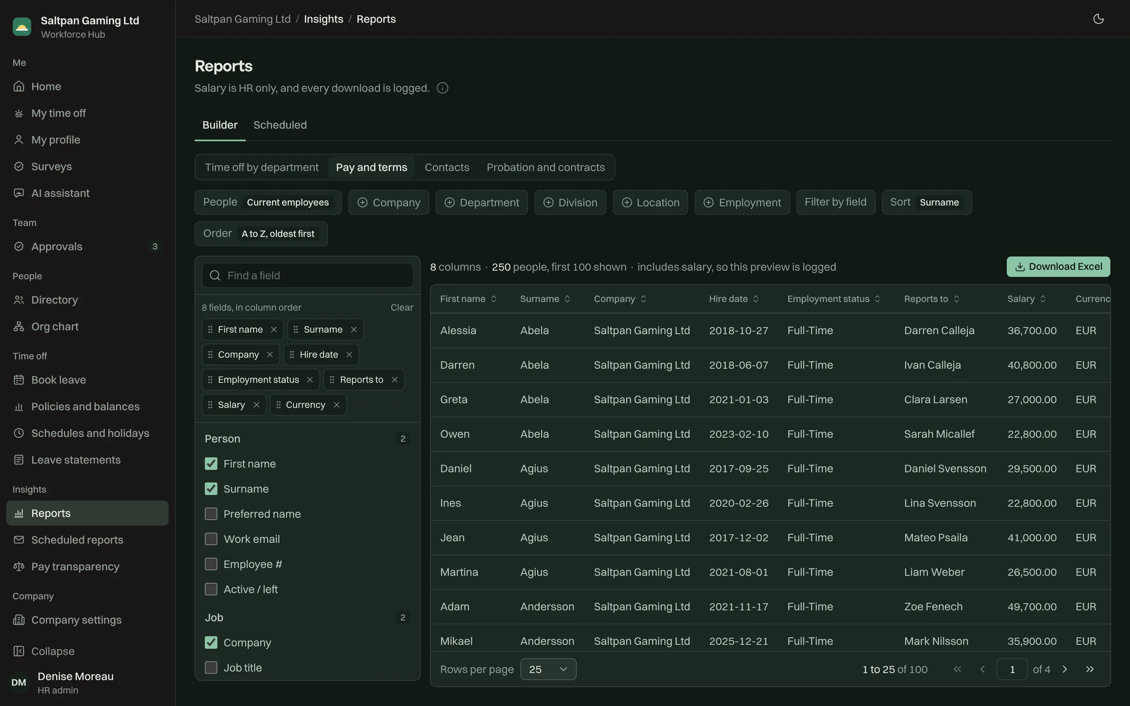Remove the Salary field chip
The height and width of the screenshot is (706, 1130).
tap(256, 405)
